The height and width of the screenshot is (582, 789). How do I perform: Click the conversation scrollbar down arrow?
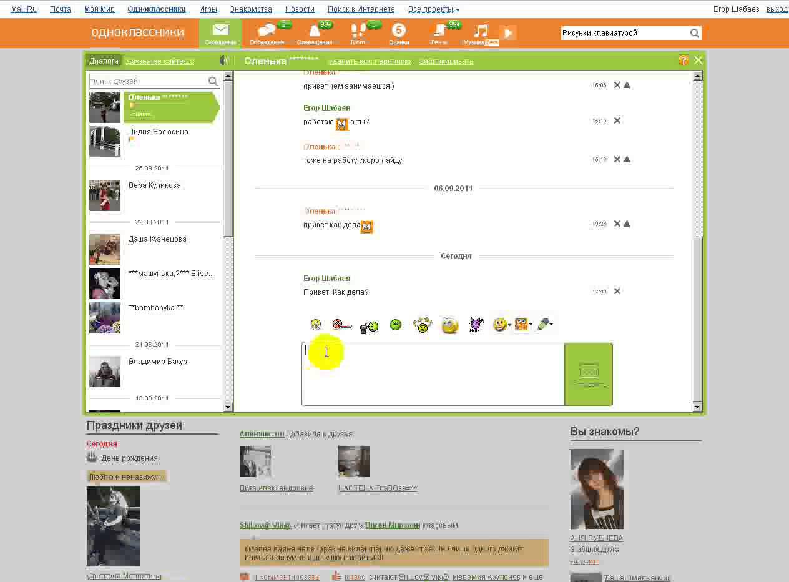click(x=698, y=407)
